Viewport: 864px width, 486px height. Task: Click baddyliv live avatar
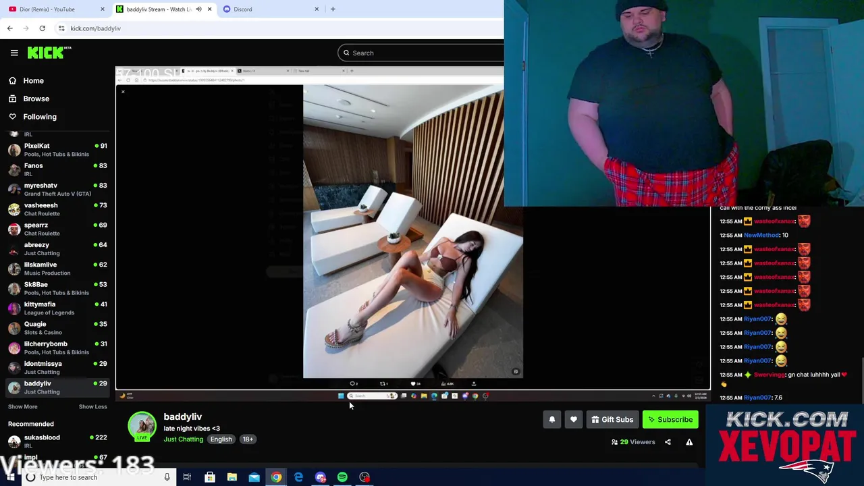142,427
